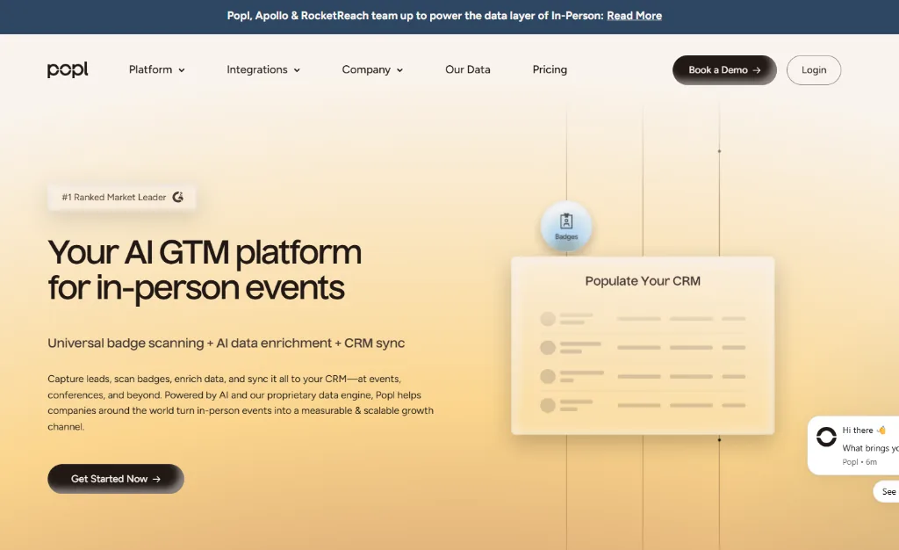Click the Popl logo in the header

click(x=68, y=69)
